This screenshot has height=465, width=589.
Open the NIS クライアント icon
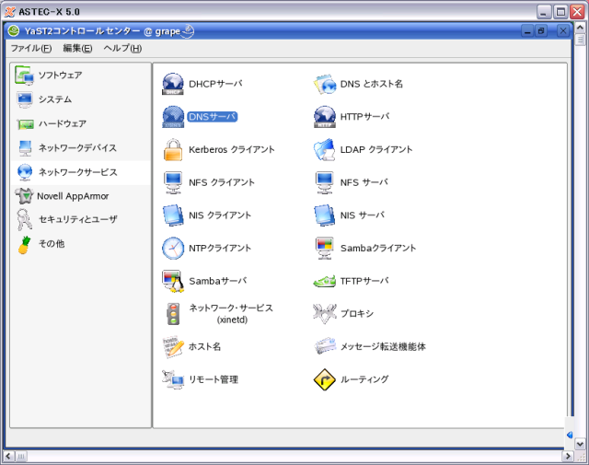click(x=173, y=215)
